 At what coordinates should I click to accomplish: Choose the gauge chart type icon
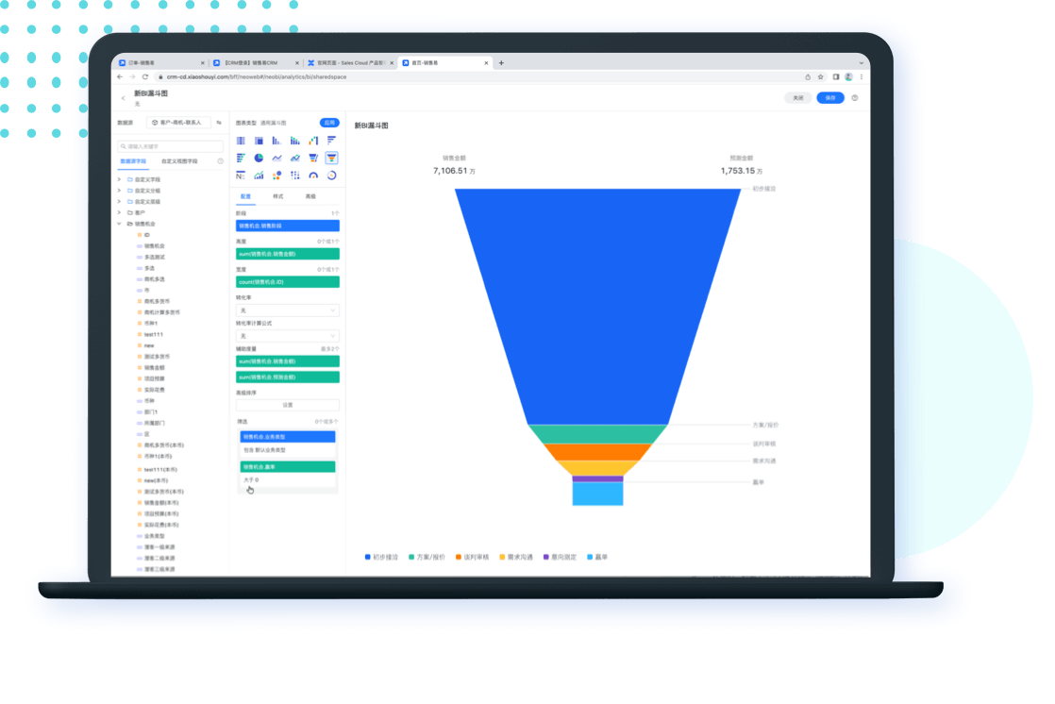313,176
